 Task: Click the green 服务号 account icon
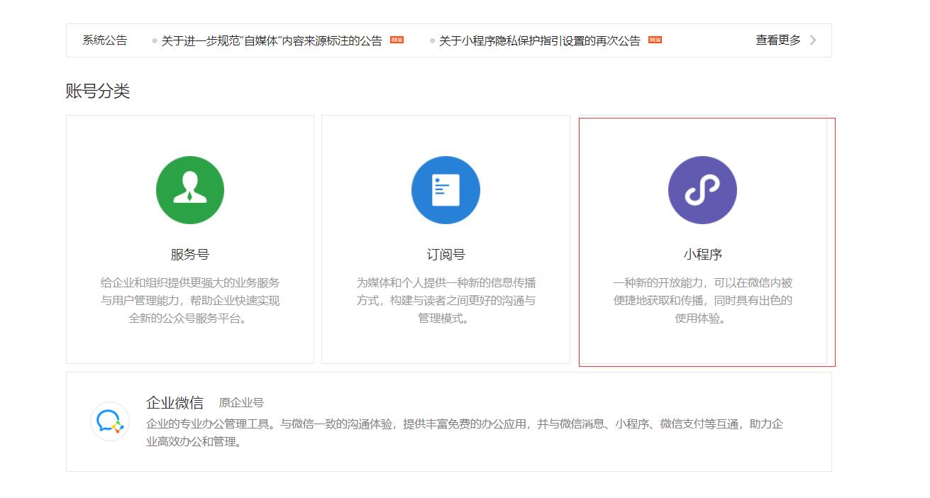coord(190,190)
